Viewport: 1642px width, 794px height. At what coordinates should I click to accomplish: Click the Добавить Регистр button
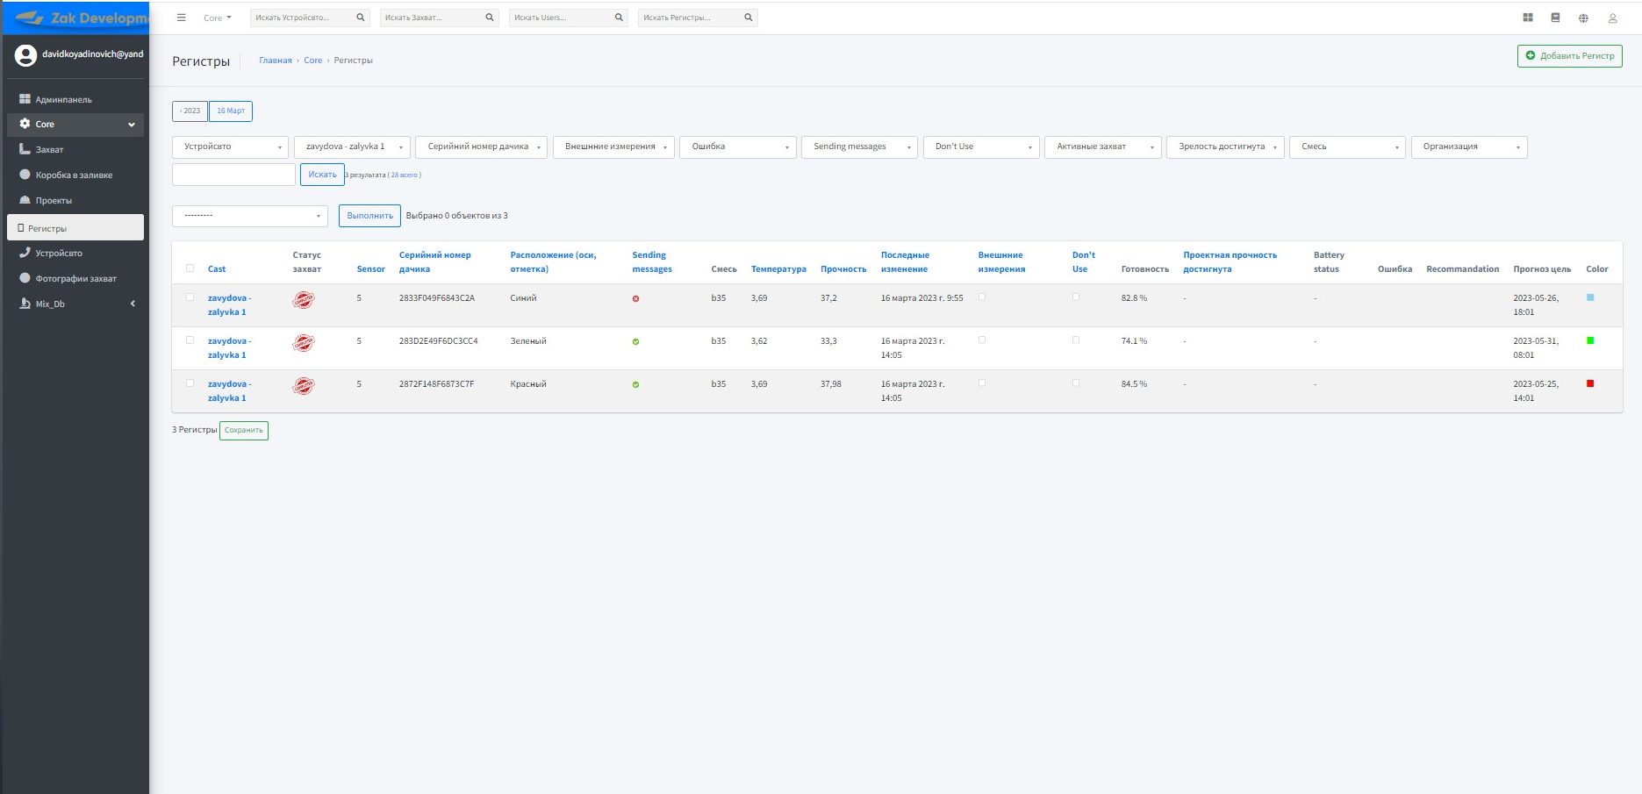click(x=1569, y=56)
